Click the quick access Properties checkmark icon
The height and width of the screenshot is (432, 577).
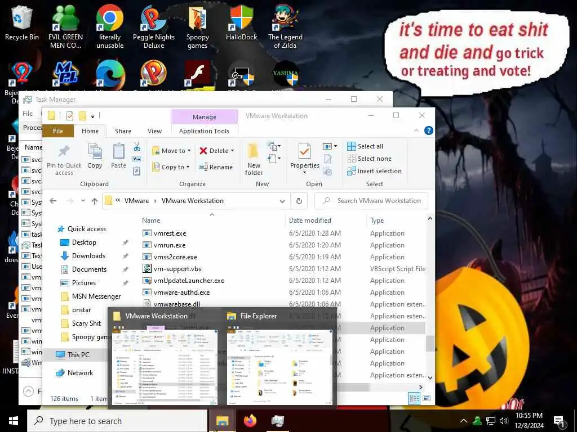click(70, 116)
